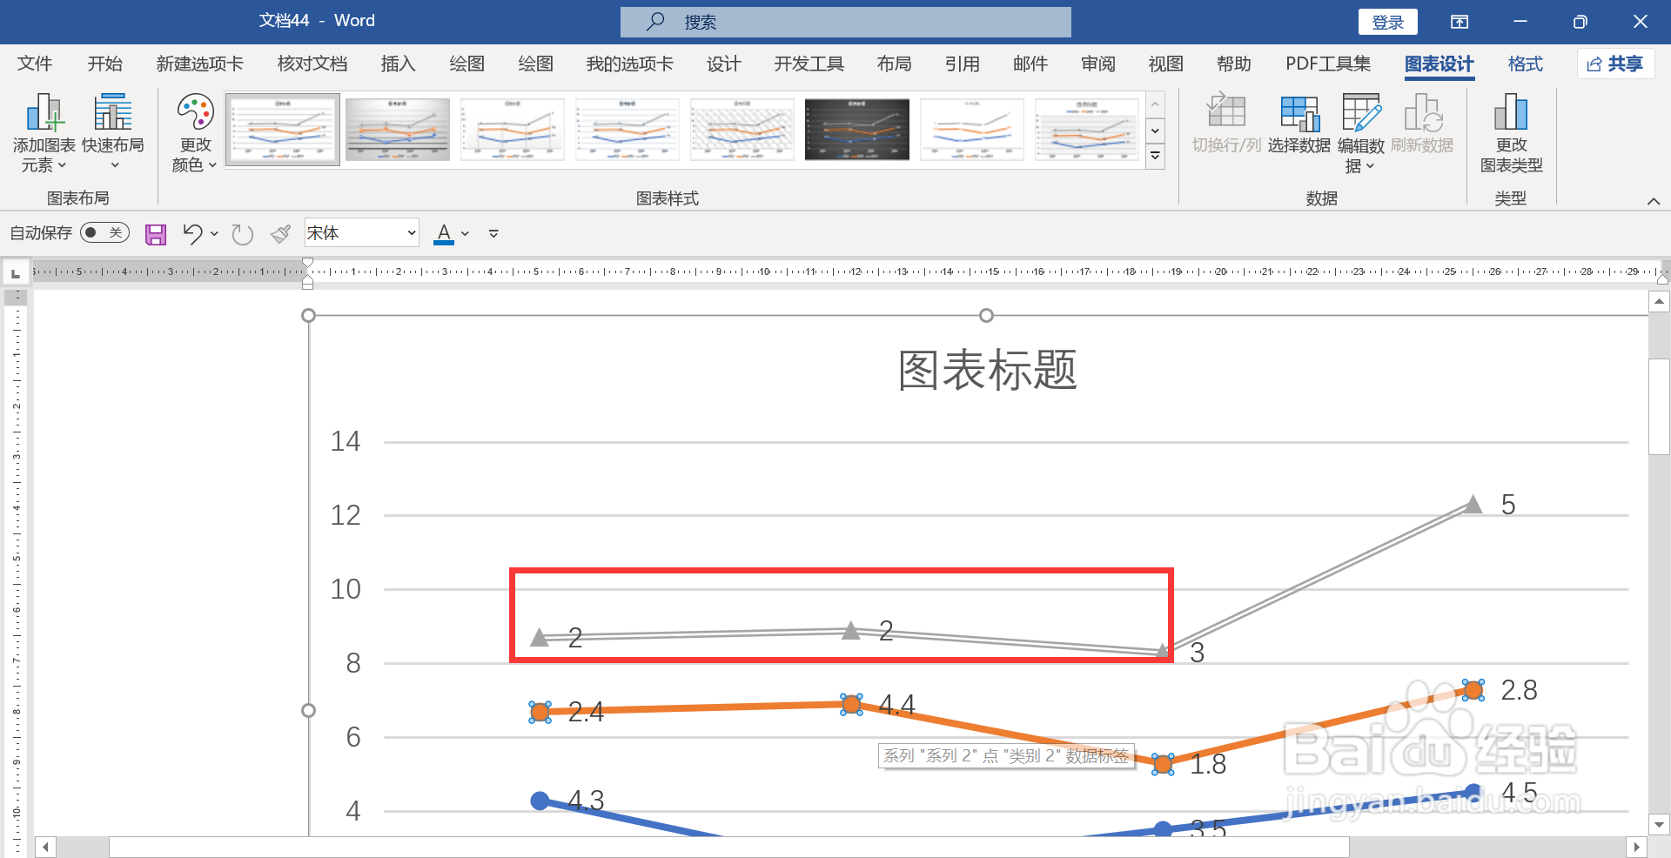Viewport: 1671px width, 858px height.
Task: Click the Edit Data button
Action: pos(1360,133)
